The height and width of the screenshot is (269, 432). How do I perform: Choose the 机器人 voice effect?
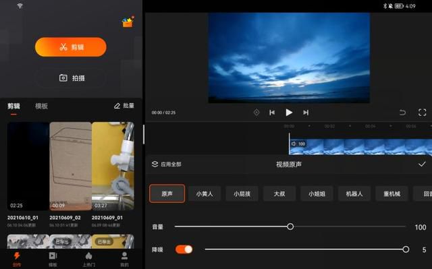[x=354, y=193]
